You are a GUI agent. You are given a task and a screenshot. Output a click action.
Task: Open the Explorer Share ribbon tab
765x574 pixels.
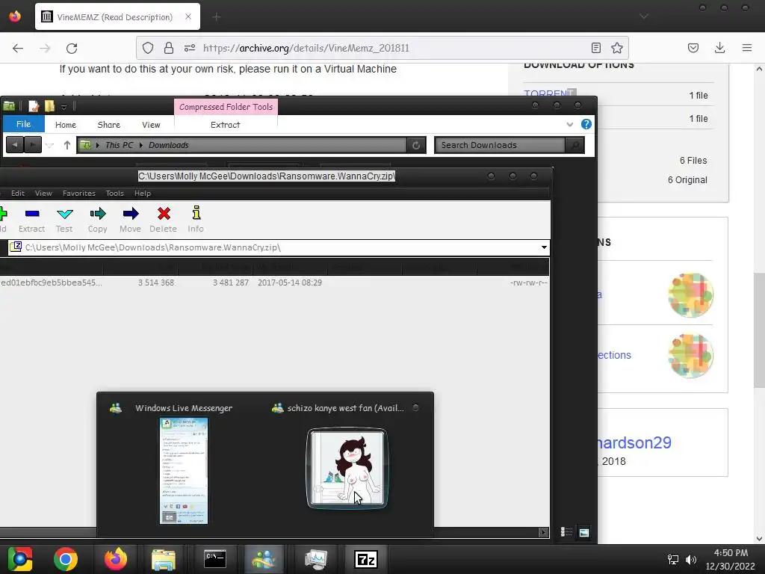[x=109, y=125]
